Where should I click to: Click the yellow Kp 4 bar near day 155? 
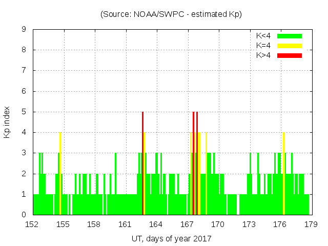[60, 174]
